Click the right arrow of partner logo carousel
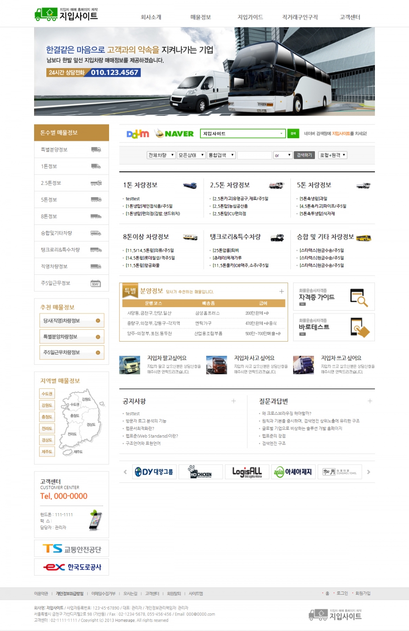Image resolution: width=409 pixels, height=631 pixels. (369, 472)
